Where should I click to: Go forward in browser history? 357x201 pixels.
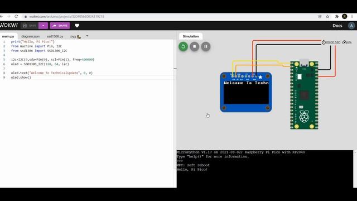click(x=9, y=16)
